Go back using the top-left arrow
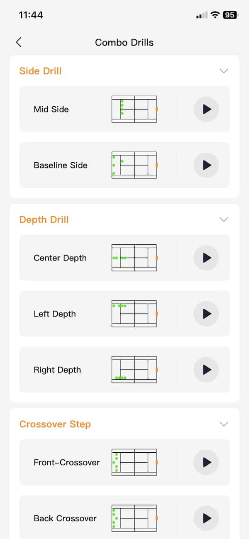249x539 pixels. (x=19, y=42)
